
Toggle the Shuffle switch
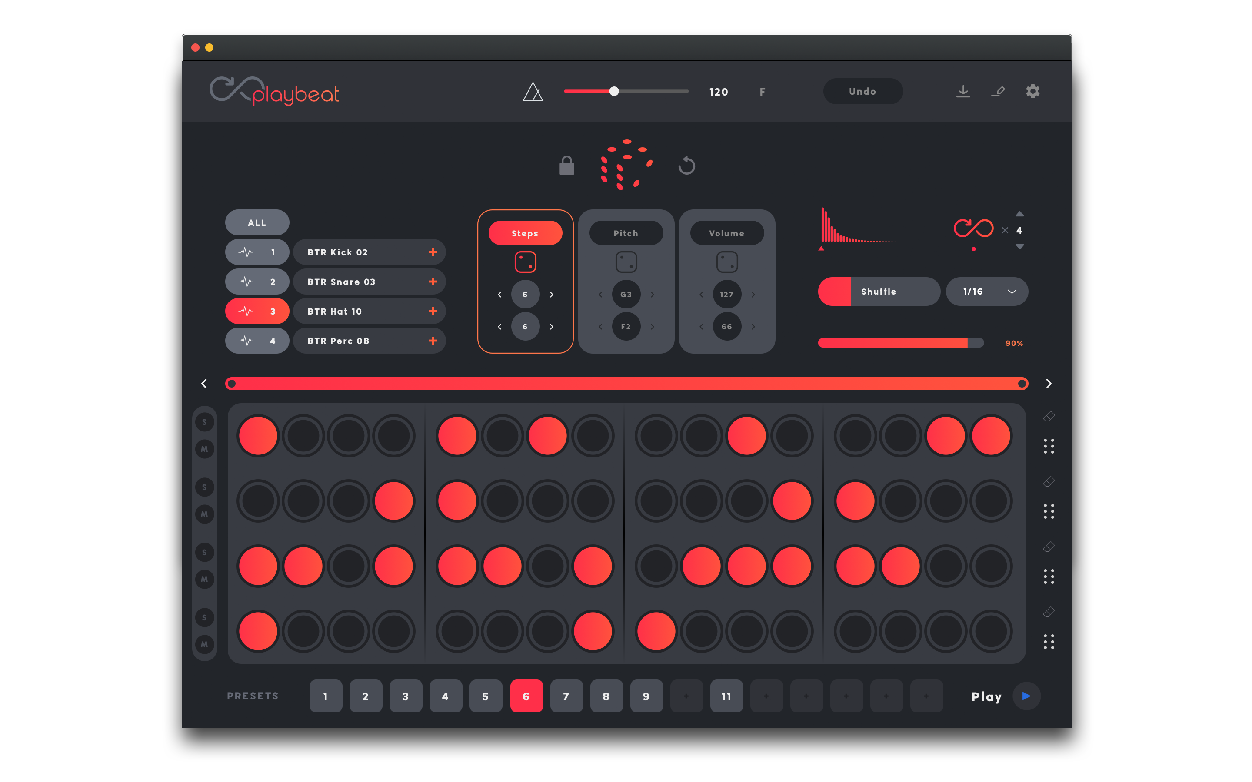coord(879,291)
